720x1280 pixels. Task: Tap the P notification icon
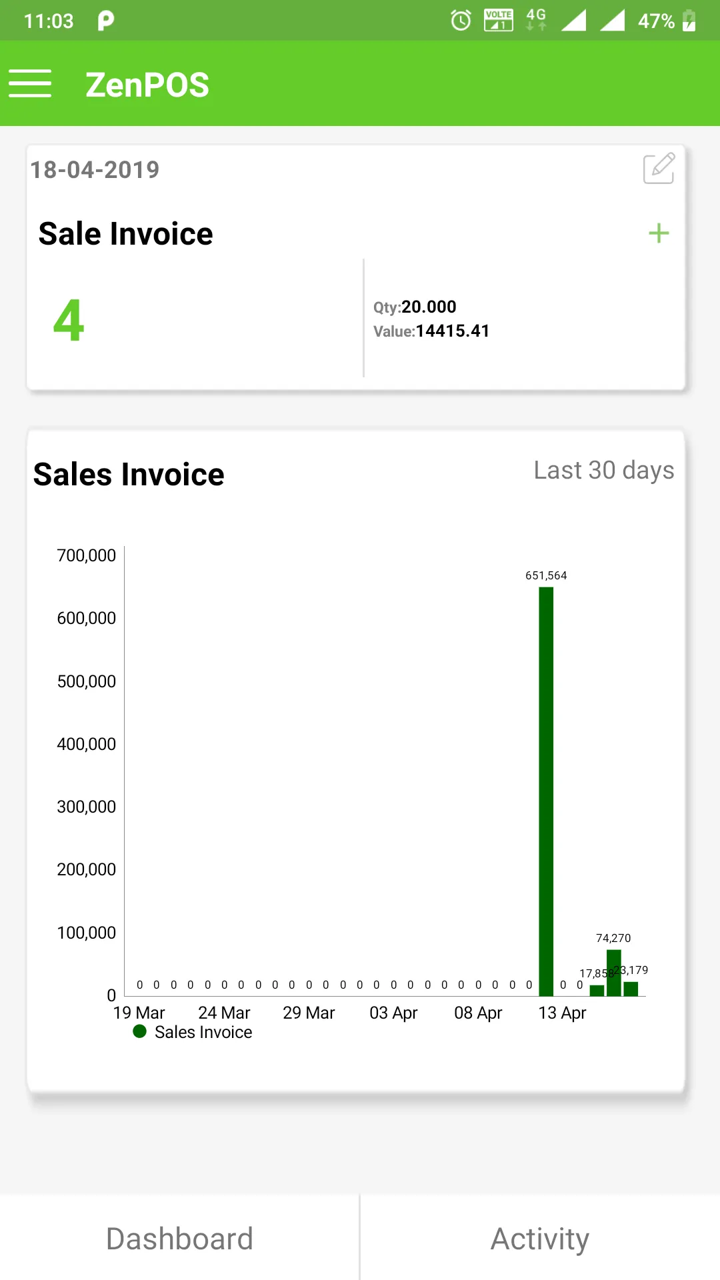pos(106,21)
